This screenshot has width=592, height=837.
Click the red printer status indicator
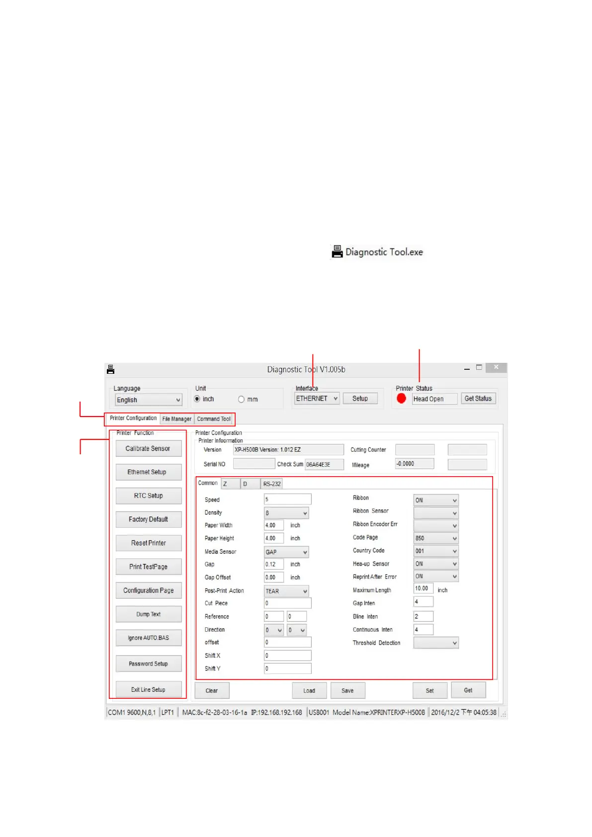tap(402, 399)
